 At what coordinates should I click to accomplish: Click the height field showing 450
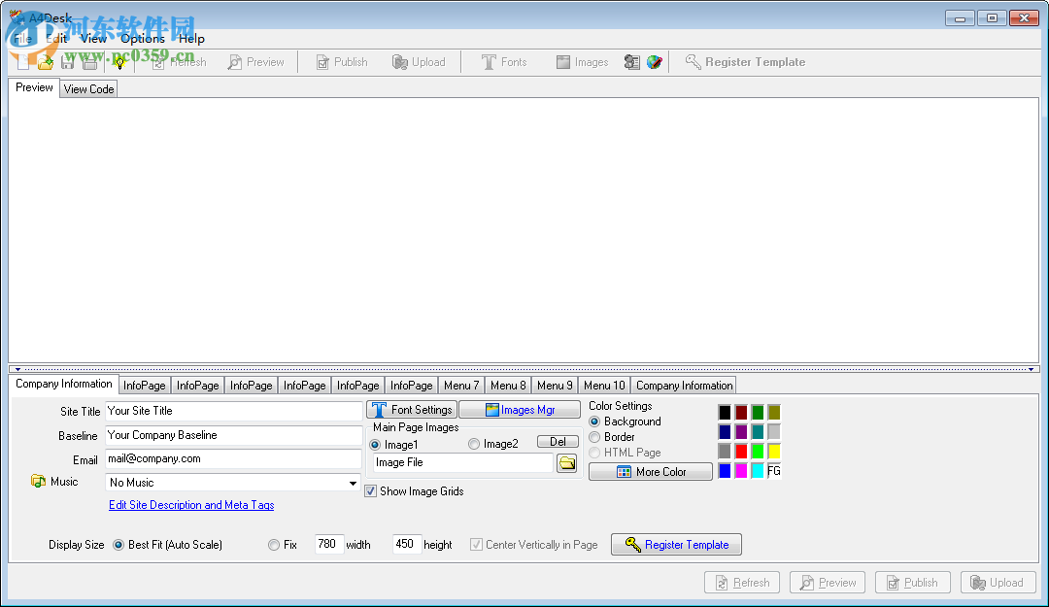pos(407,544)
